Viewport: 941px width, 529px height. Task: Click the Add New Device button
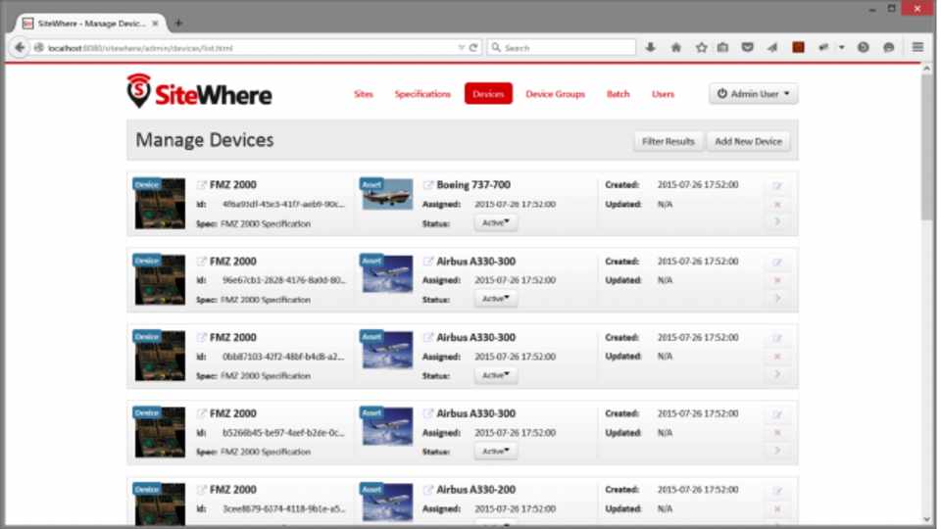tap(748, 141)
